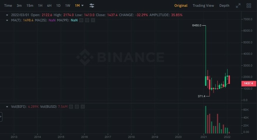
Task: Expand the chart to fullscreen
Action: tap(238, 5)
